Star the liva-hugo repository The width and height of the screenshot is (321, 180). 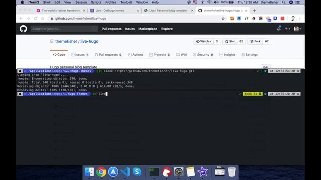click(230, 41)
